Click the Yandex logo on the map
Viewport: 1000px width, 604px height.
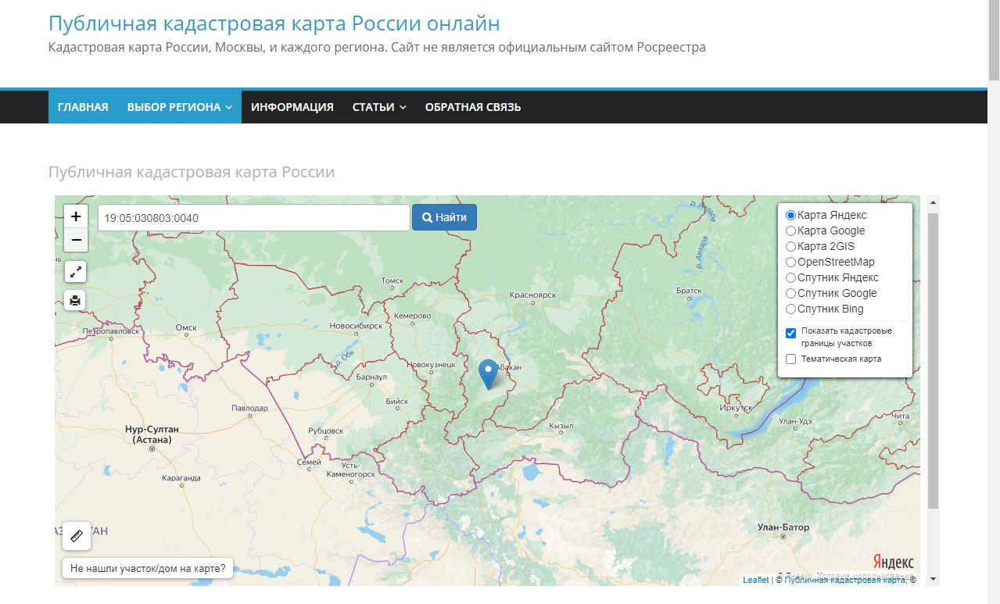coord(893,563)
